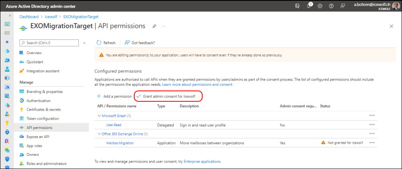The height and width of the screenshot is (169, 402).
Task: Click the purple badge icon in left rail
Action: (7, 141)
